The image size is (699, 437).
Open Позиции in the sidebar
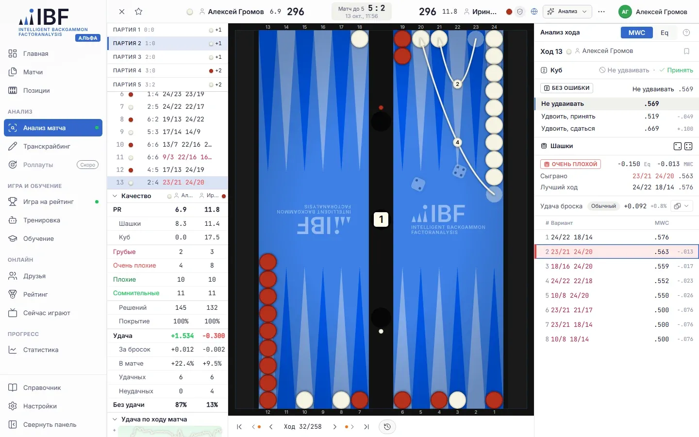(x=53, y=91)
